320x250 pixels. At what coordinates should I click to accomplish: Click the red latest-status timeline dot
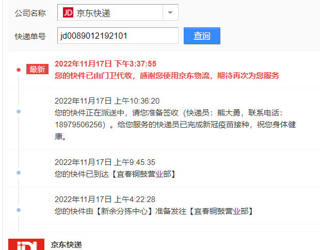pyautogui.click(x=19, y=70)
